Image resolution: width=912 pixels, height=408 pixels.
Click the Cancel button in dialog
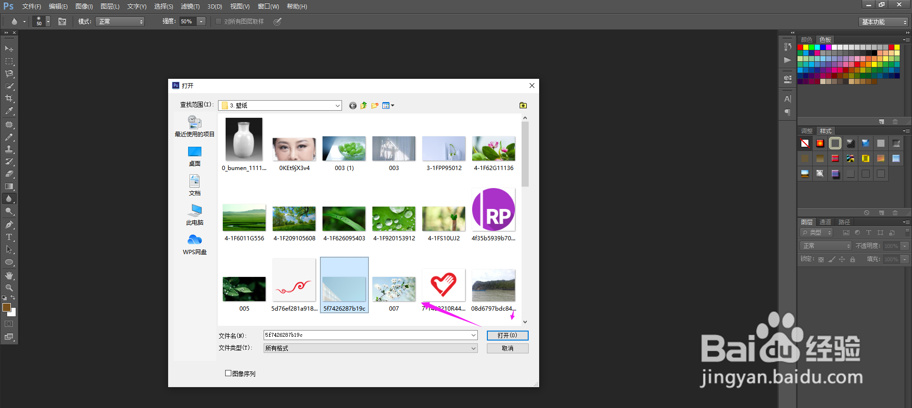pos(508,348)
